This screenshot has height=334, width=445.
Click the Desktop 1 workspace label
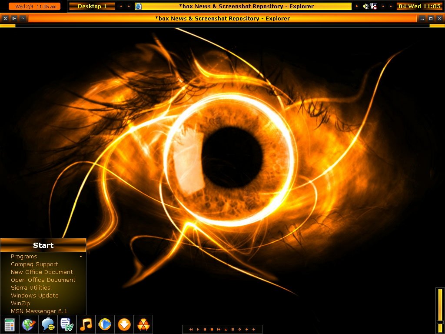point(92,6)
